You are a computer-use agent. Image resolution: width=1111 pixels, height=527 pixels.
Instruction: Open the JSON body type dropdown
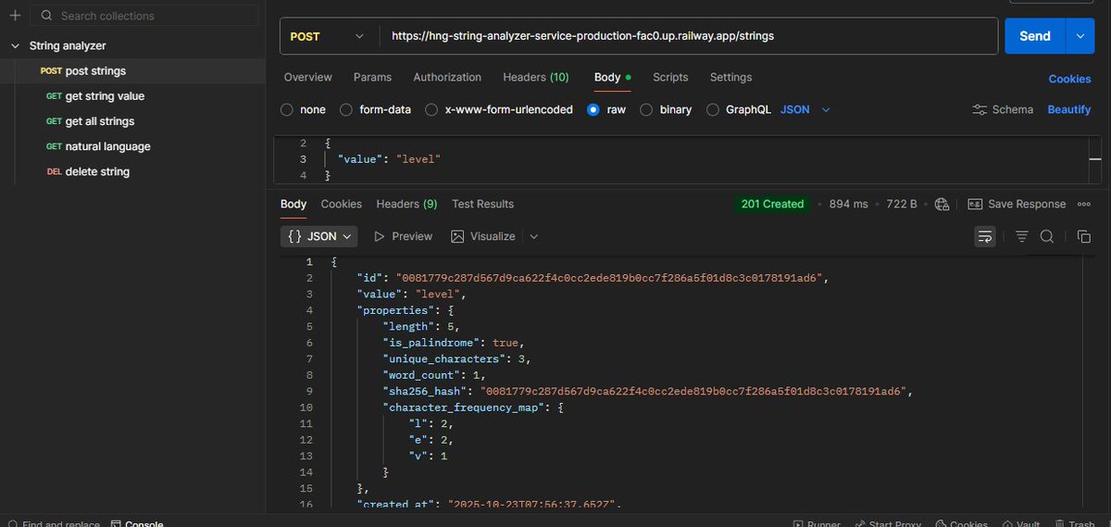[805, 109]
